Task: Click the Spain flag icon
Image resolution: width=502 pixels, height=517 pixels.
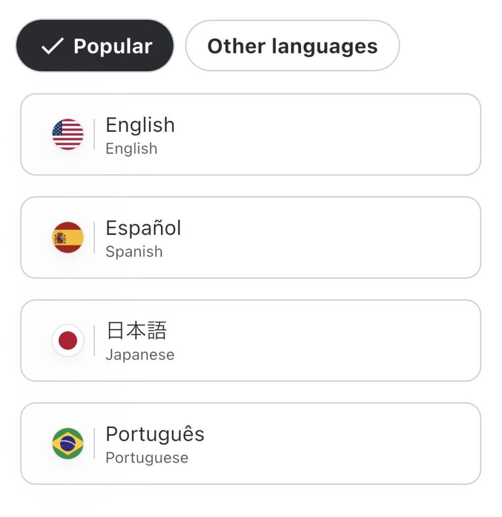Action: (x=68, y=237)
